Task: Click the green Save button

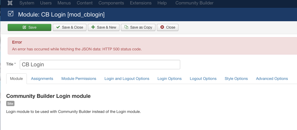Action: (x=29, y=27)
